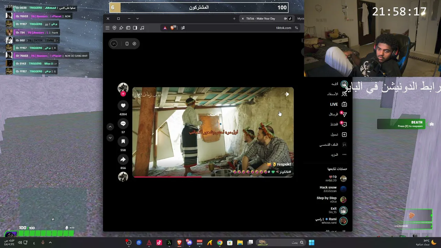Open الملف الشخصي (Profile) in the sidebar
This screenshot has width=441, height=248.
(x=333, y=145)
